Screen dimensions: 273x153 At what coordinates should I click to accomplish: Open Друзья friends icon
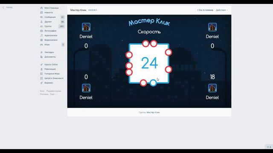[x=41, y=22]
